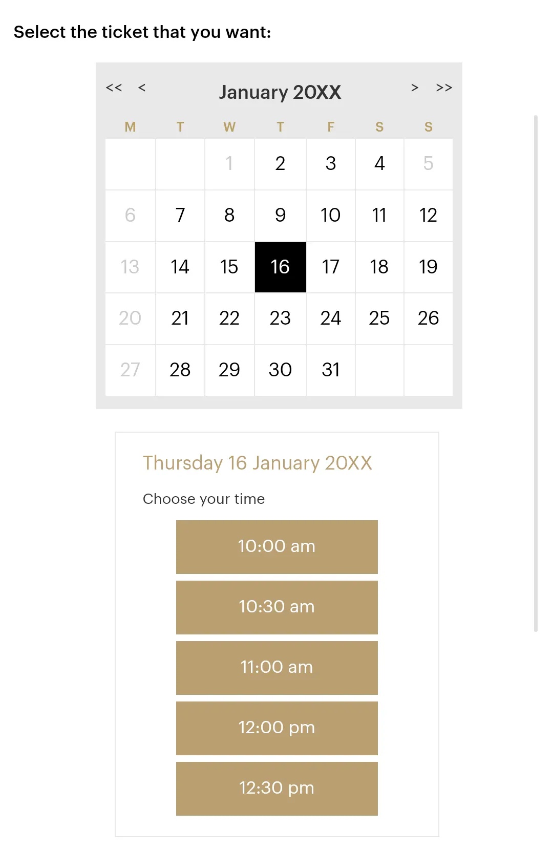Pick January 2 on calendar
Screen dimensions: 553x851
280,164
